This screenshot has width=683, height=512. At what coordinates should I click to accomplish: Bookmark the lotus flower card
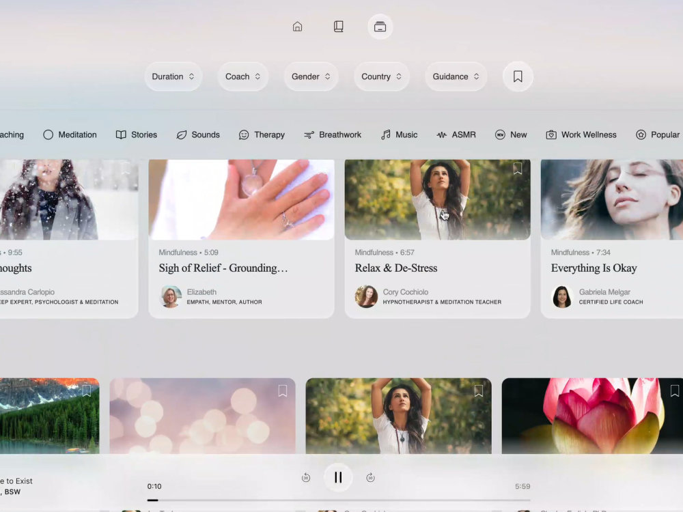(x=674, y=390)
